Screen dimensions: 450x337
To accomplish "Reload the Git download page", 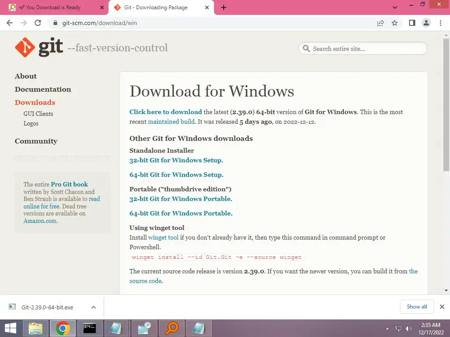I will tap(38, 23).
